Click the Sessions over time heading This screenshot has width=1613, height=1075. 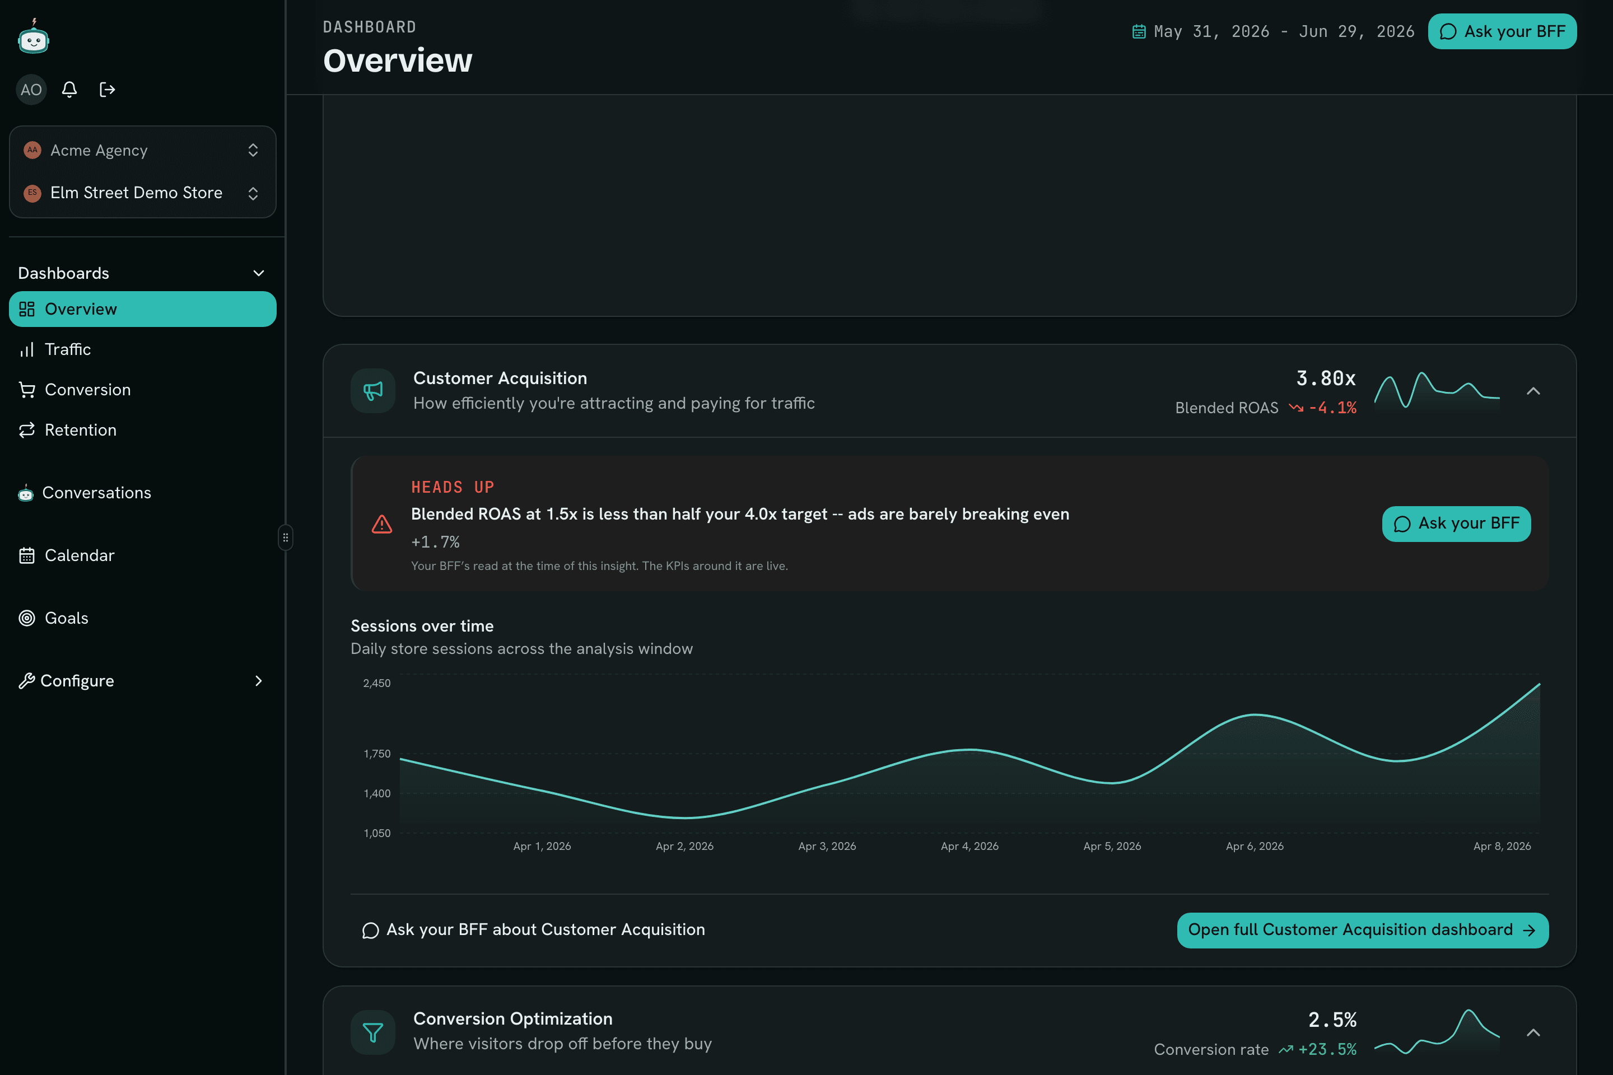(x=422, y=626)
